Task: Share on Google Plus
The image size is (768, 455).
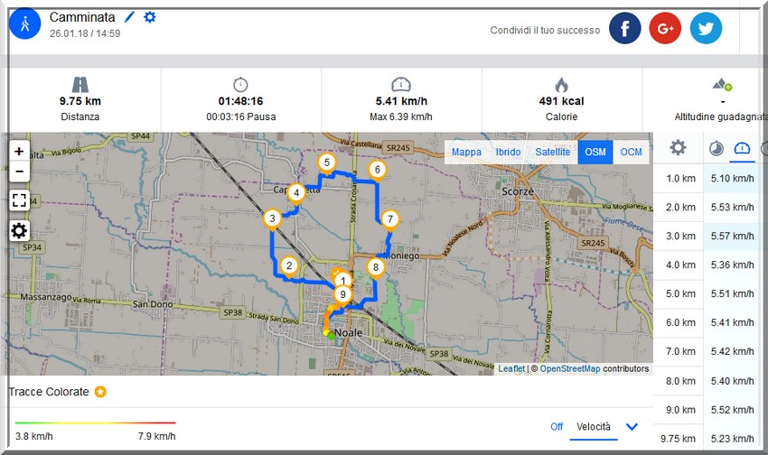Action: click(x=665, y=28)
